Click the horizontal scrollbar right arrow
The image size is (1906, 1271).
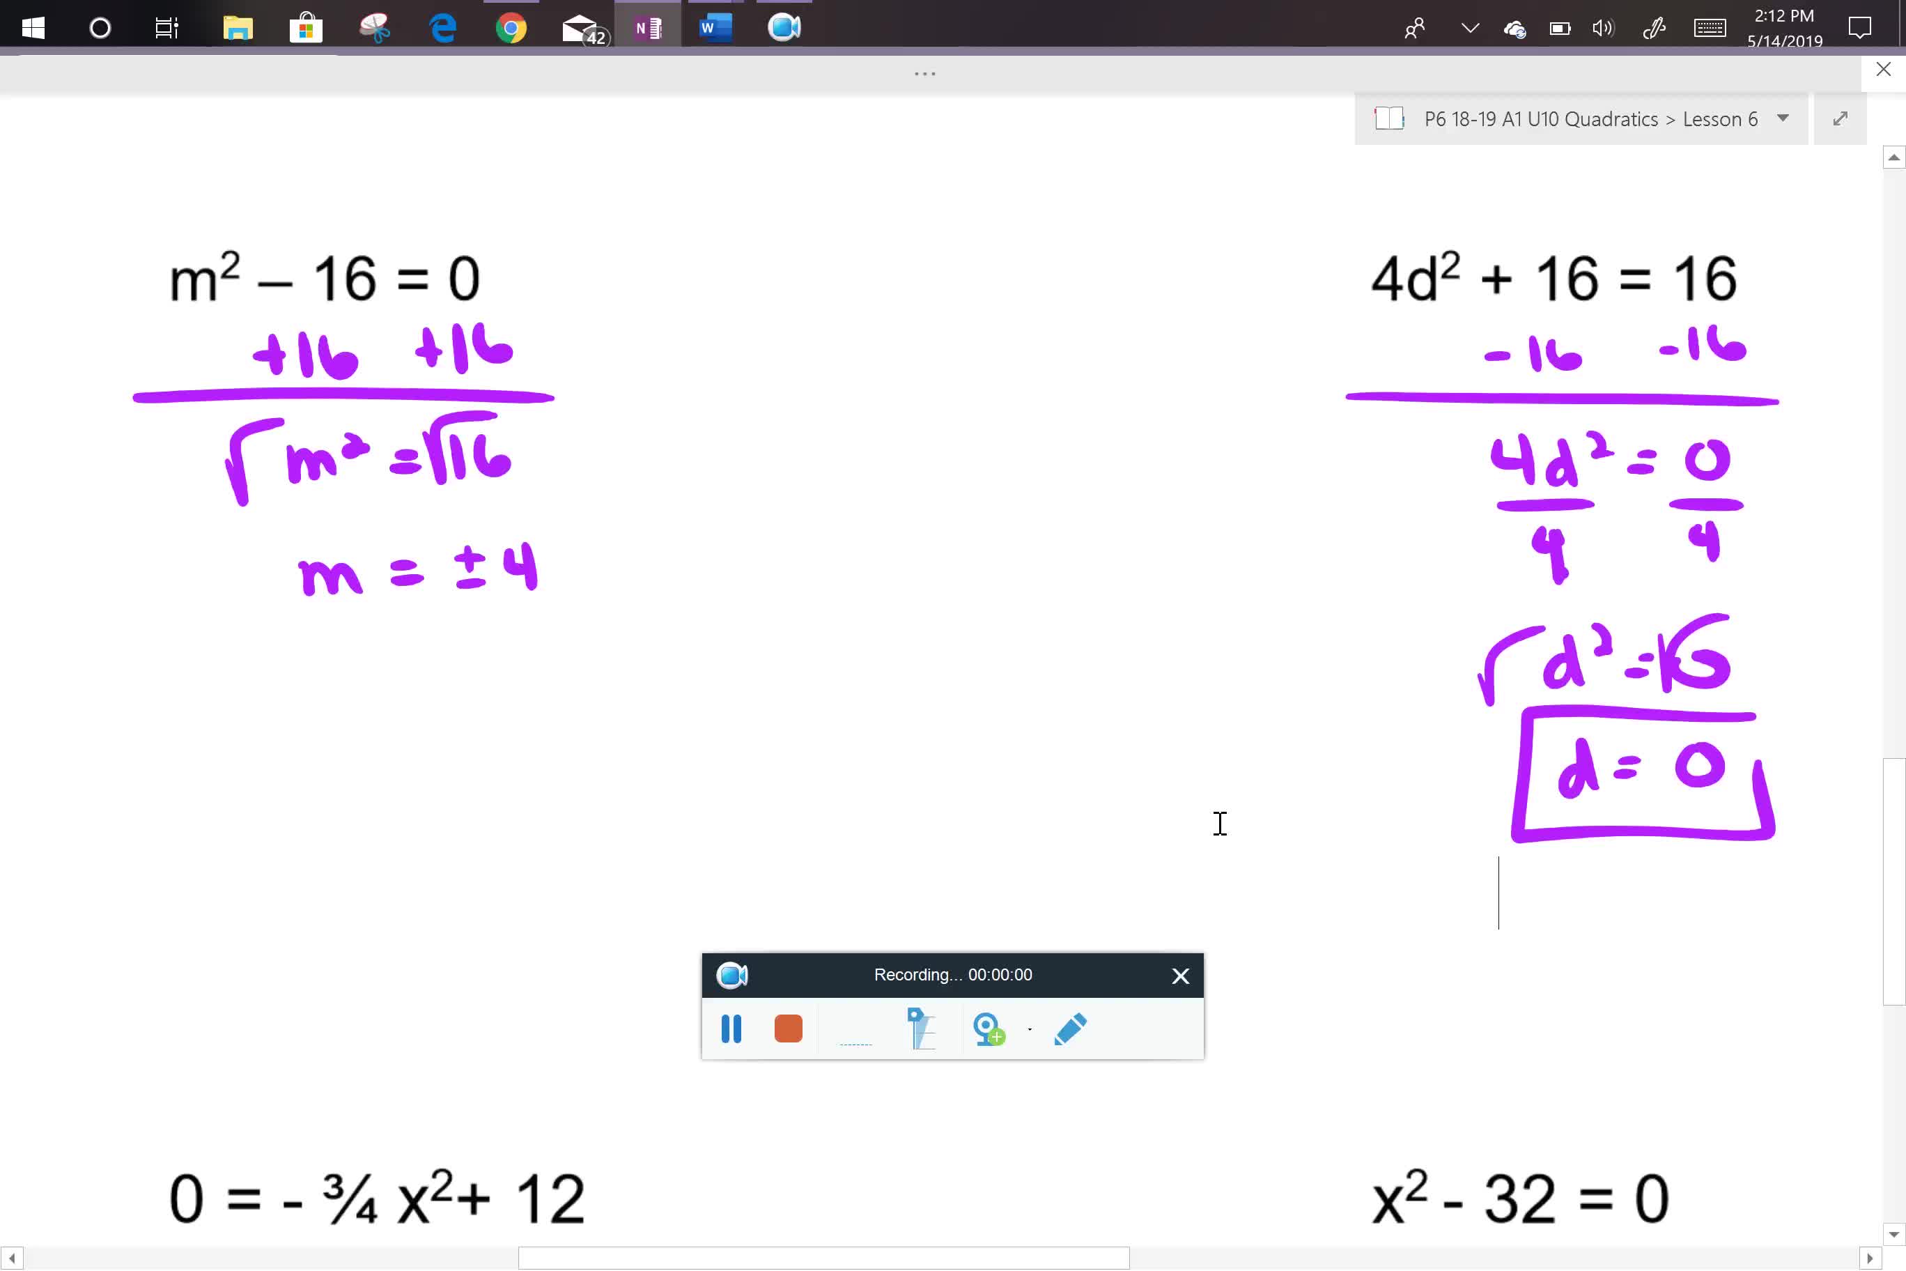tap(1870, 1258)
